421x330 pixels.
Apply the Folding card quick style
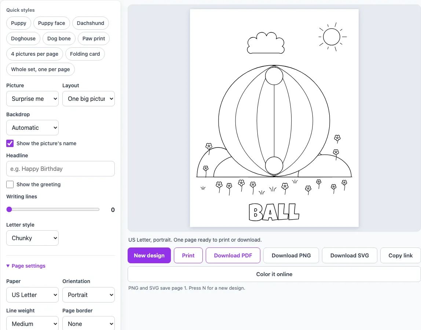pos(85,54)
